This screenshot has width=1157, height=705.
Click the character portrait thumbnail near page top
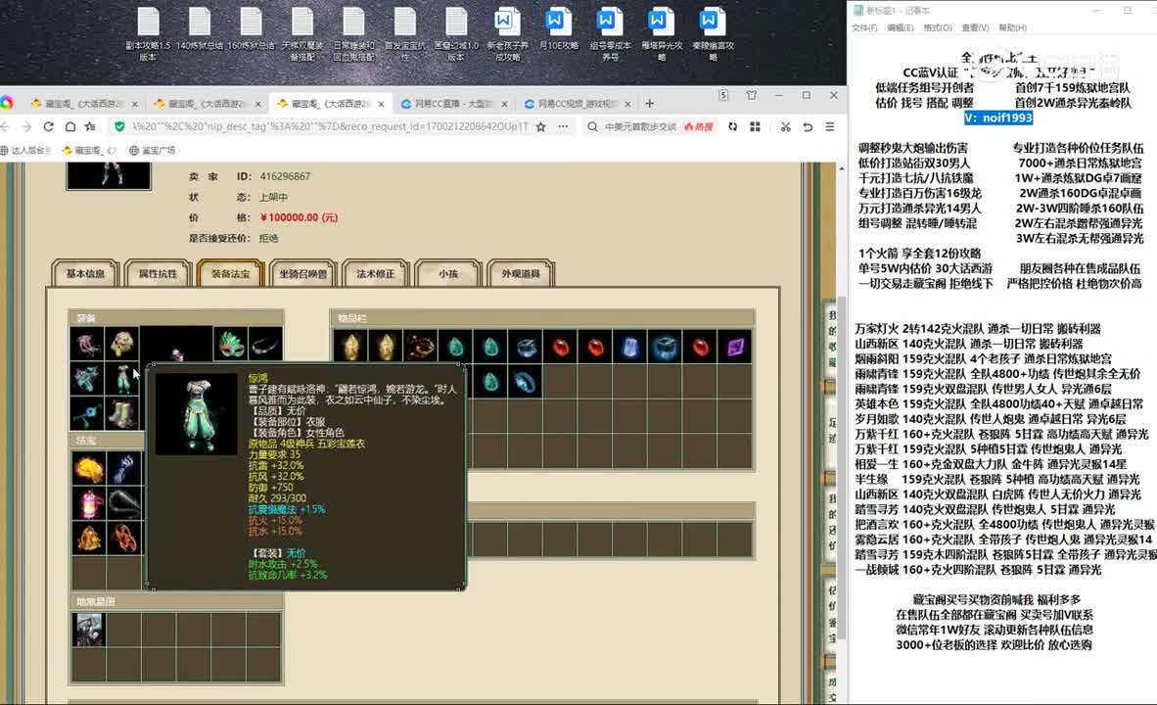click(x=109, y=176)
